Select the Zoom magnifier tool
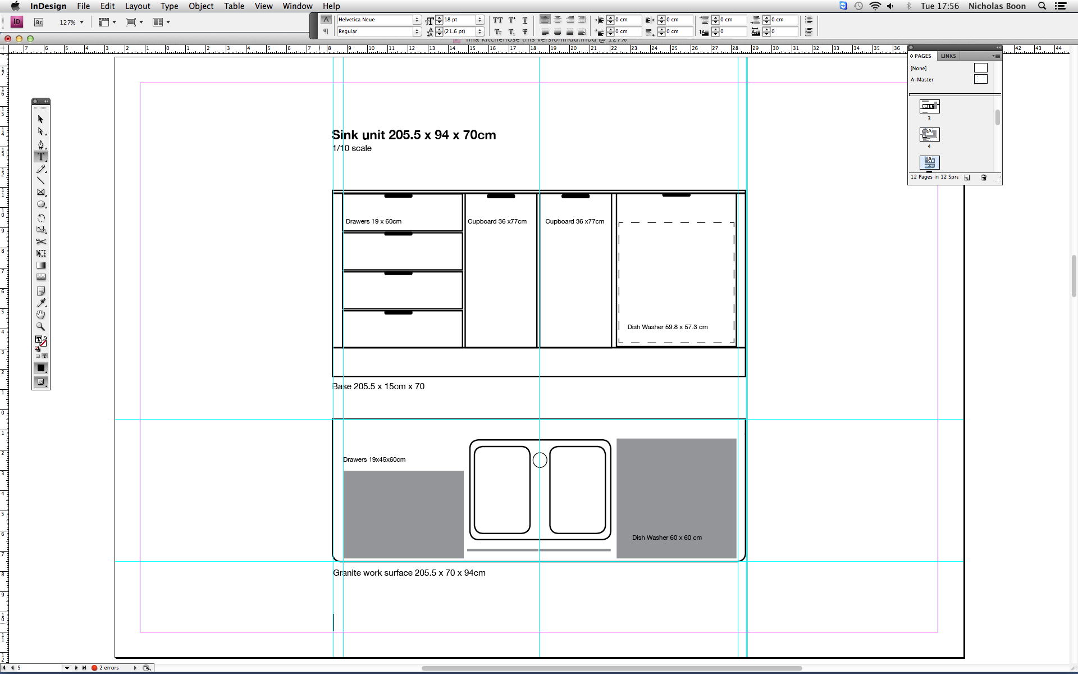The width and height of the screenshot is (1078, 674). click(40, 326)
